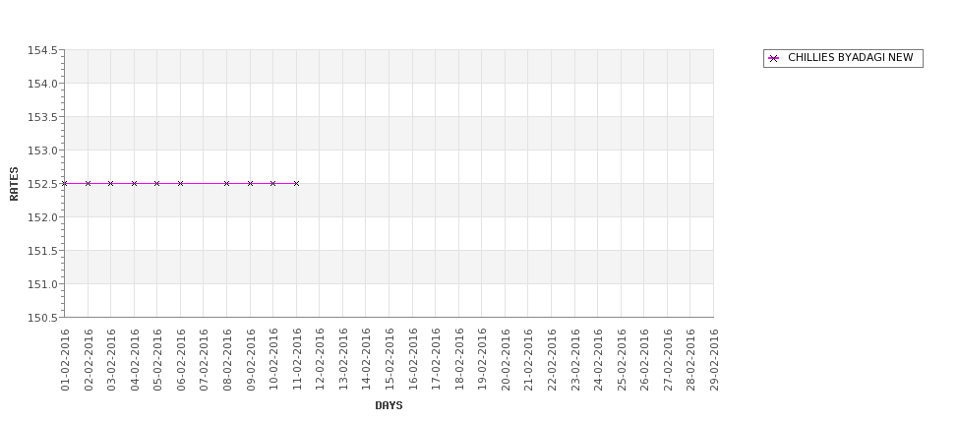959x422 pixels.
Task: Click the 19-02-2016 date label
Action: tap(482, 360)
